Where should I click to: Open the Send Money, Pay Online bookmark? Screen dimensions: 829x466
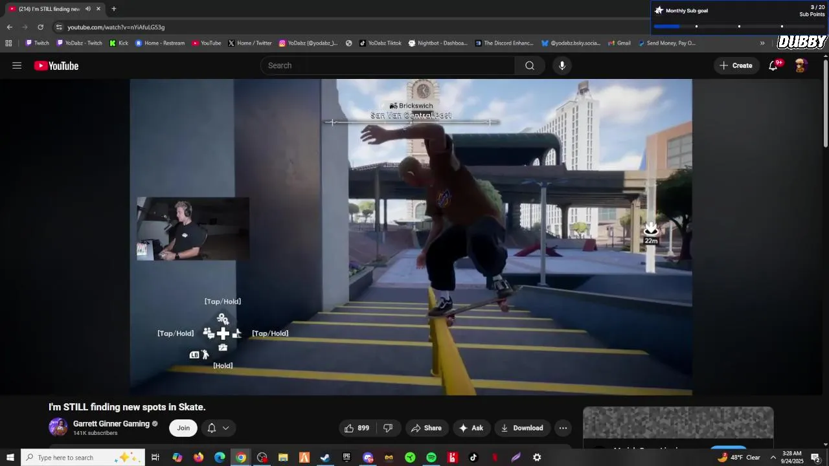pos(667,43)
